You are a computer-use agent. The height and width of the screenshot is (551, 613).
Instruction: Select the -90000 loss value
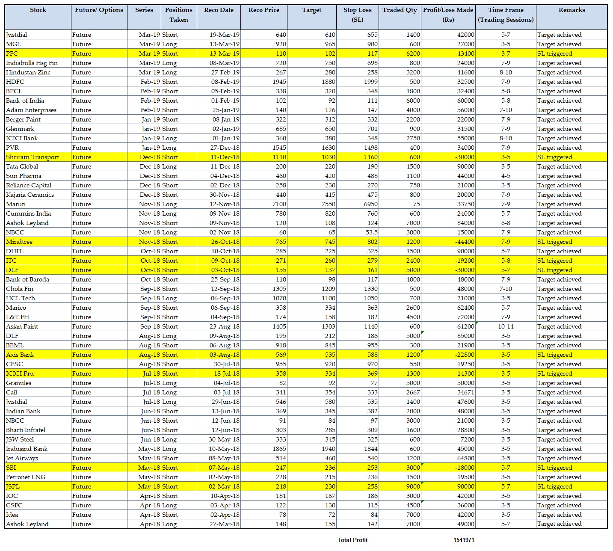tap(448, 486)
